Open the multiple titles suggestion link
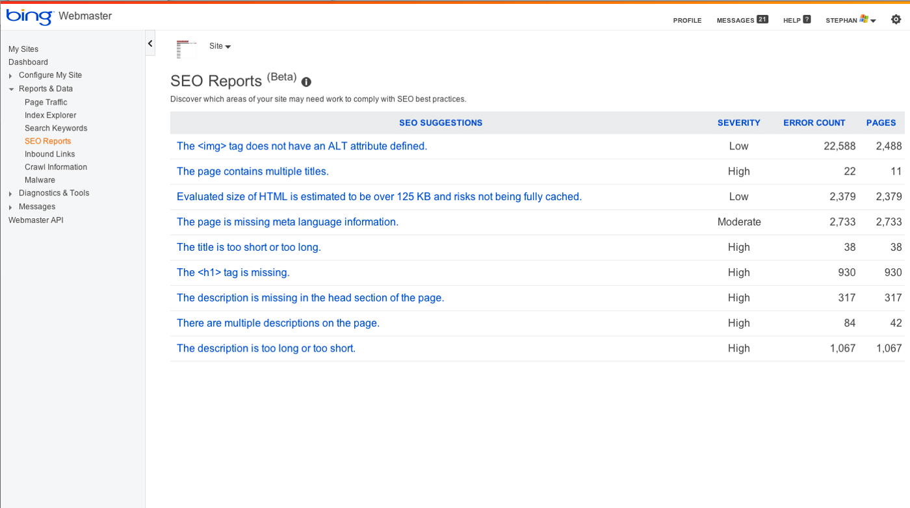910x508 pixels. 252,171
